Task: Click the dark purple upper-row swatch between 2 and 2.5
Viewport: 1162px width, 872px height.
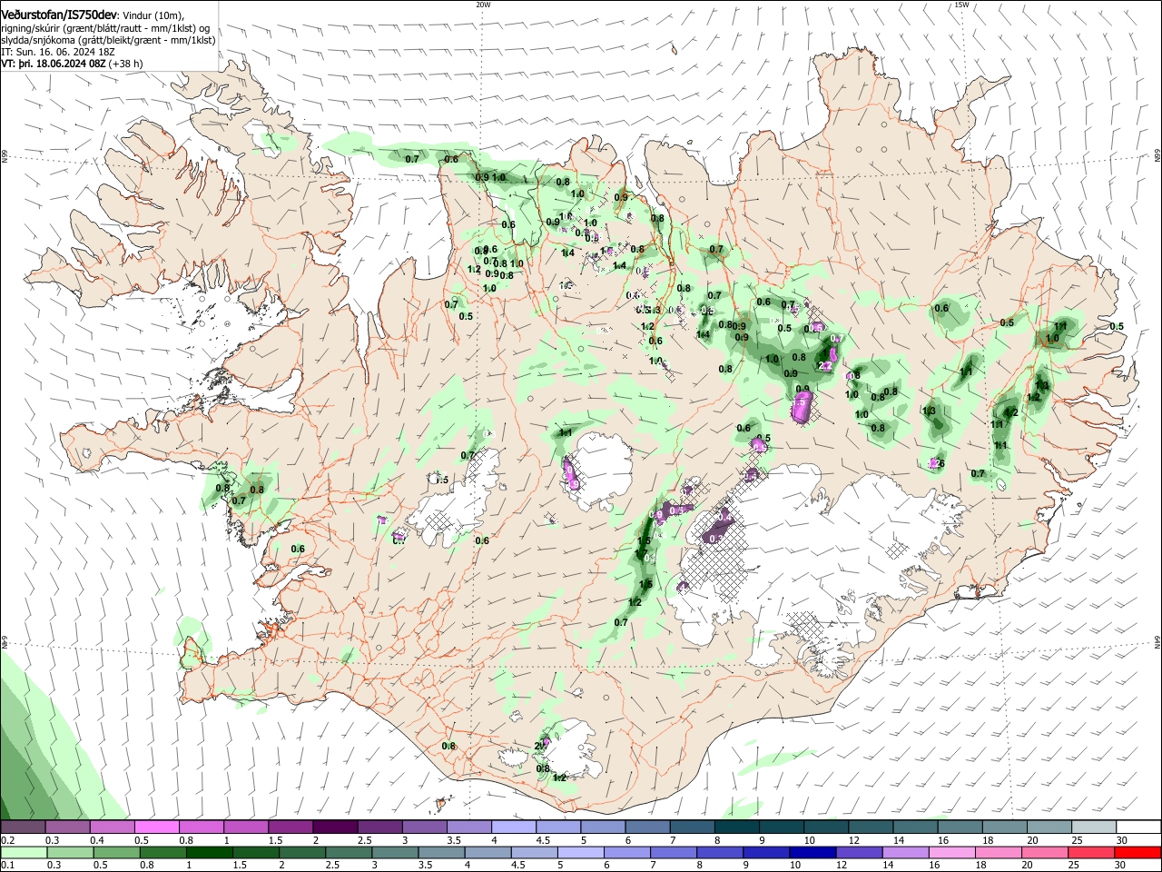Action: (x=335, y=827)
